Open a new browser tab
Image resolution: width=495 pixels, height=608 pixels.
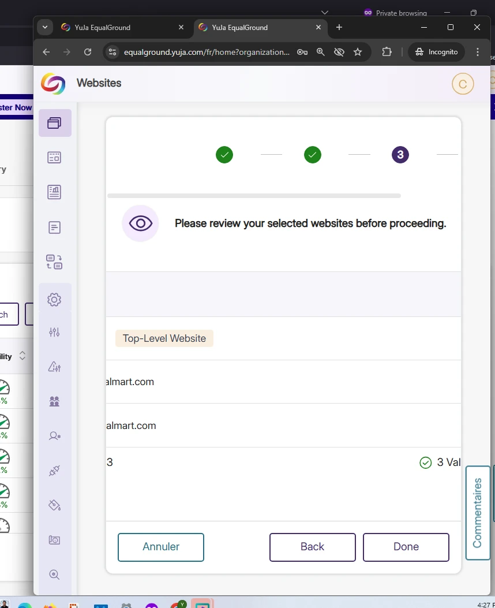coord(339,27)
